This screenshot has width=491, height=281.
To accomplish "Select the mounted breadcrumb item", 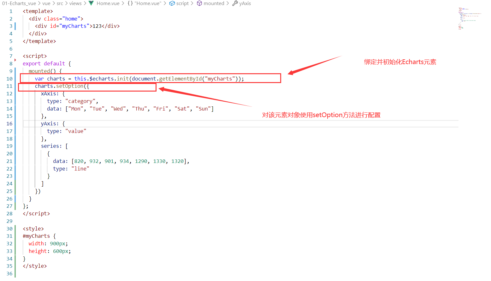I will pyautogui.click(x=214, y=3).
